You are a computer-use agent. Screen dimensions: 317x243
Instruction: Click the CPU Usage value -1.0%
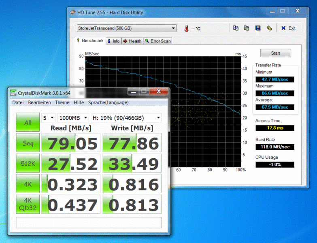[275, 164]
